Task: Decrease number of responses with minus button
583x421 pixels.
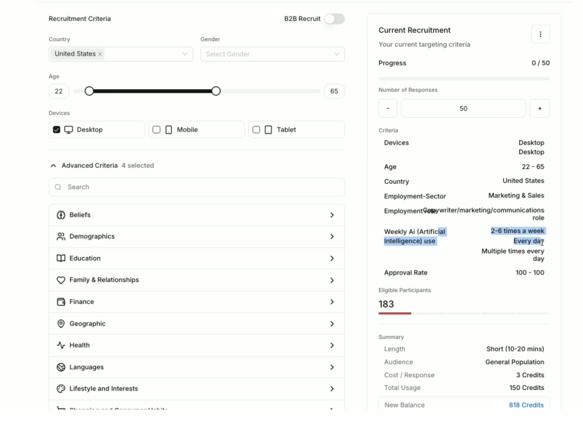Action: pyautogui.click(x=387, y=109)
